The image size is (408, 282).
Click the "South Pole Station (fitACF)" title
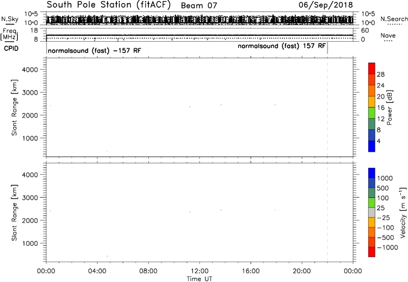pyautogui.click(x=109, y=5)
